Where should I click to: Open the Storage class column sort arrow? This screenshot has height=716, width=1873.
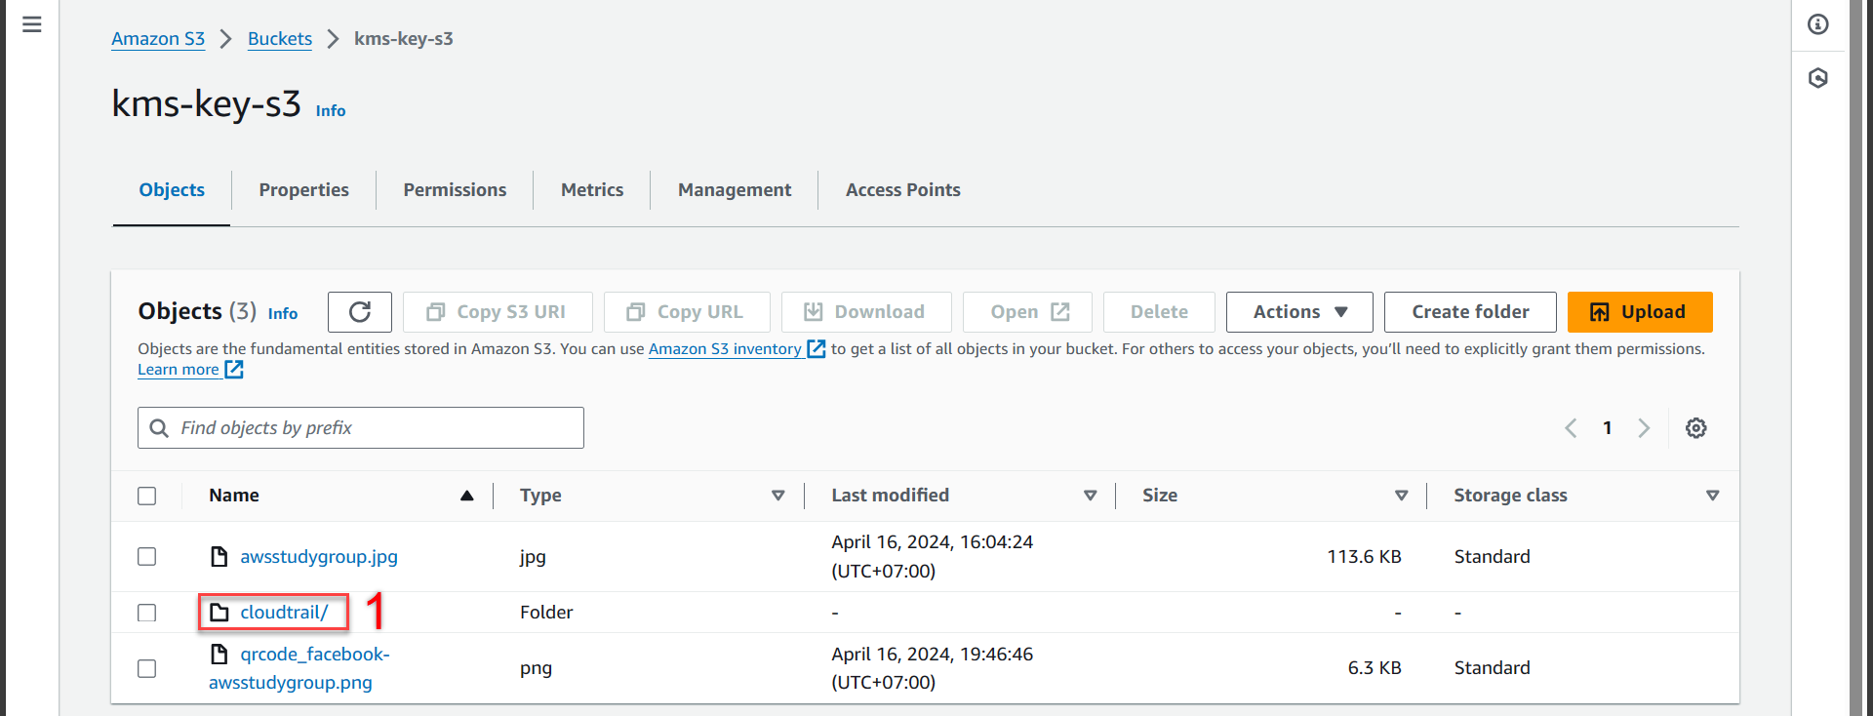click(x=1711, y=496)
